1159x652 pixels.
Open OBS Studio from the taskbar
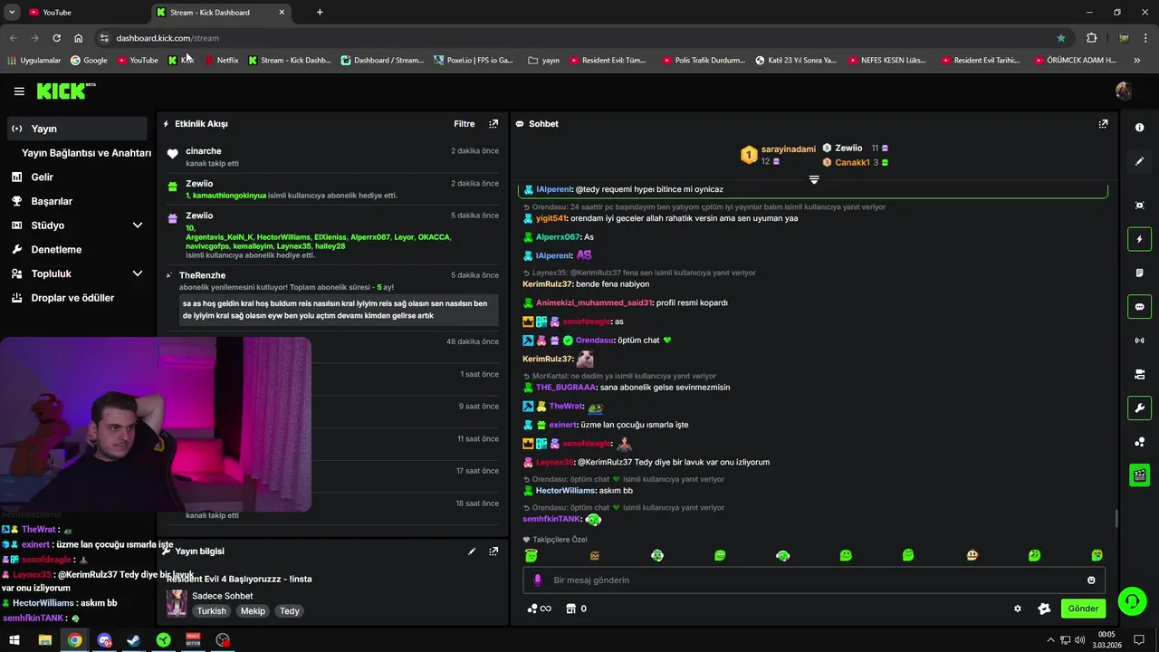tap(223, 640)
